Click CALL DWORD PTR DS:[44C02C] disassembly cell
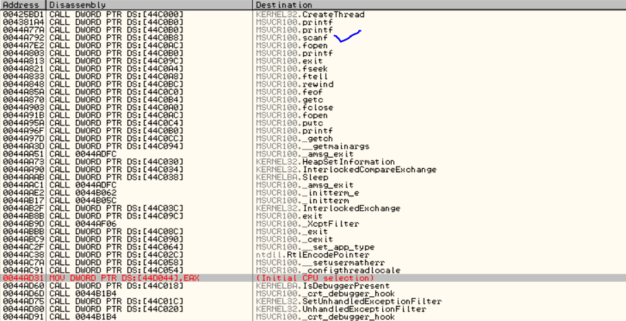626x321 pixels. pos(116,255)
